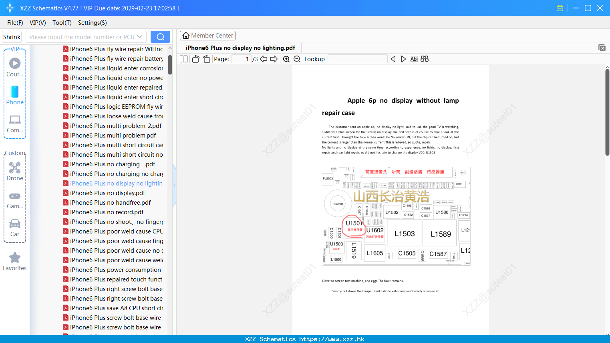This screenshot has height=343, width=610.
Task: Open iPhone6 Plus power consumption file
Action: [112, 270]
